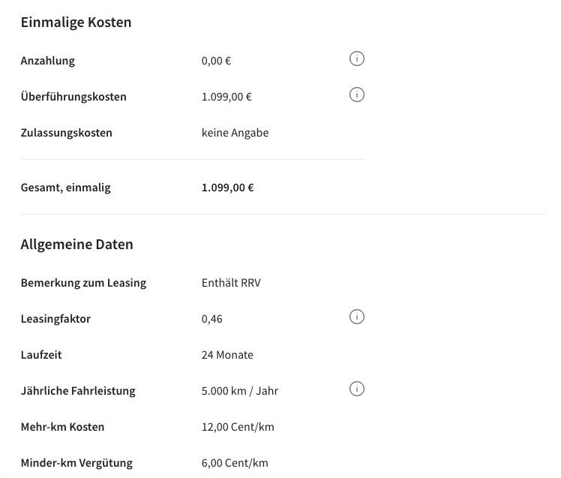Show info for Leasingfaktor via its icon

[x=357, y=317]
